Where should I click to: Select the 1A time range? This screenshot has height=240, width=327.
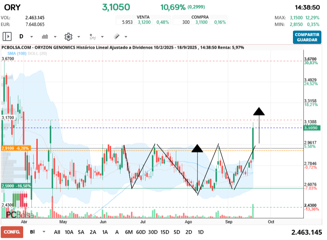pyautogui.click(x=105, y=232)
